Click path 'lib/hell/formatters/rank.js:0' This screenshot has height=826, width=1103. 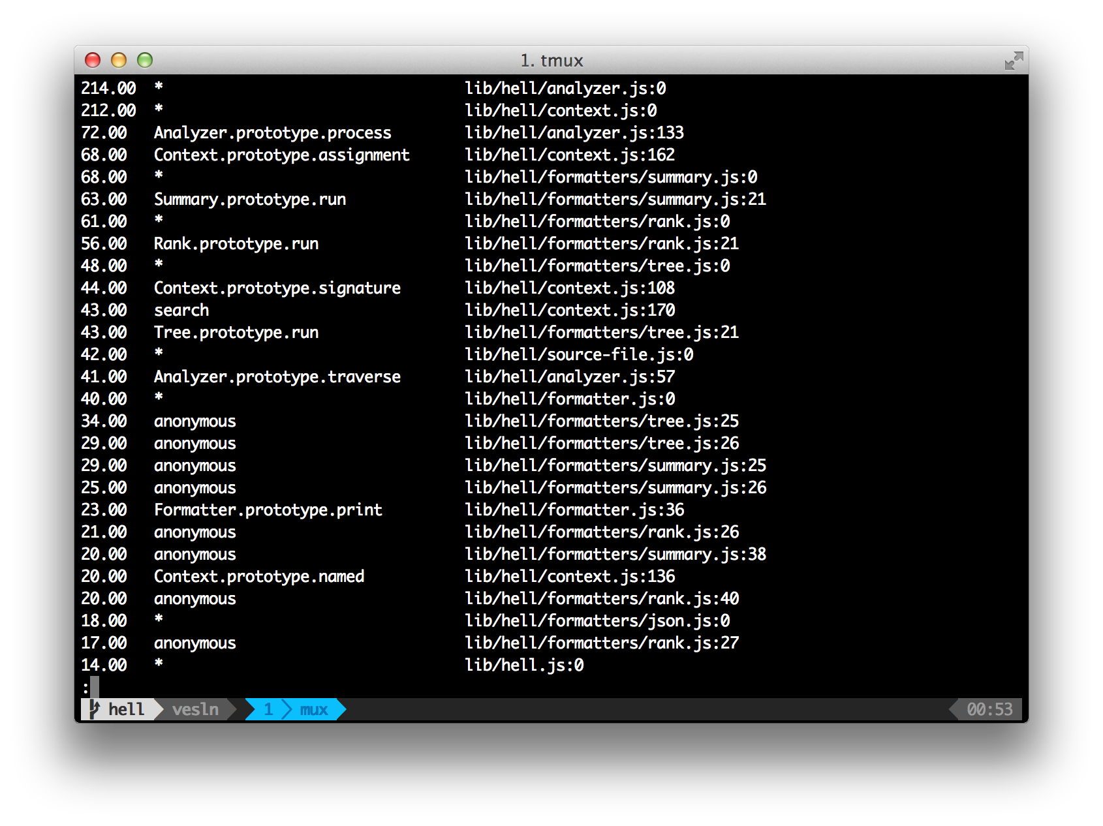pos(597,221)
